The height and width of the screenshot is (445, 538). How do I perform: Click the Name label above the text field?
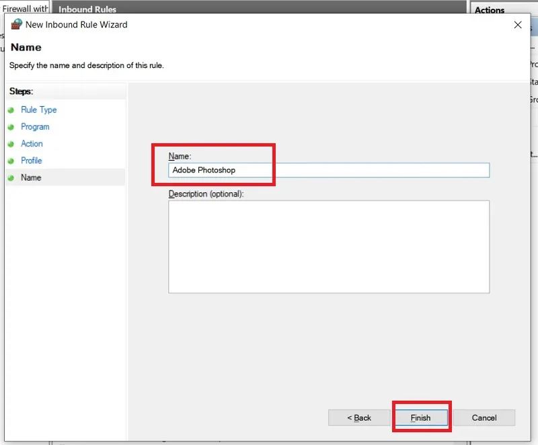pyautogui.click(x=180, y=157)
